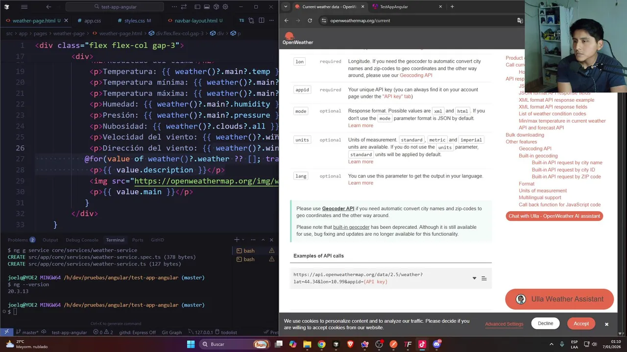Screen dimensions: 627x352
Task: Select the first bash terminal entry
Action: [255, 251]
